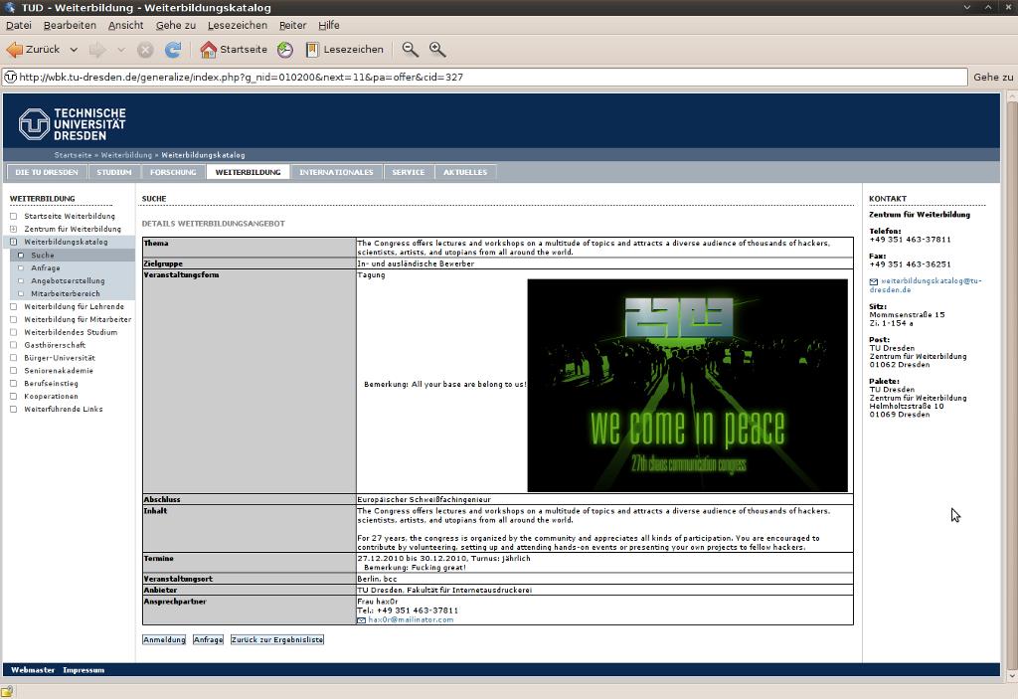
Task: Click Zurück zur Ergebnisliste button
Action: point(277,640)
